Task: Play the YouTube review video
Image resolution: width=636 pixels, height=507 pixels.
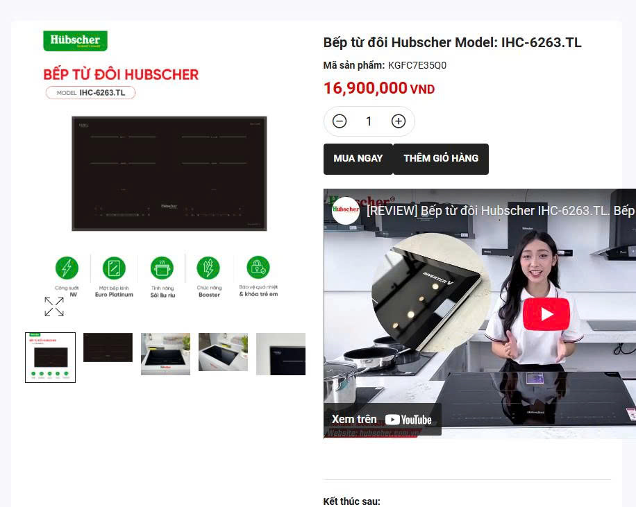Action: (x=546, y=314)
